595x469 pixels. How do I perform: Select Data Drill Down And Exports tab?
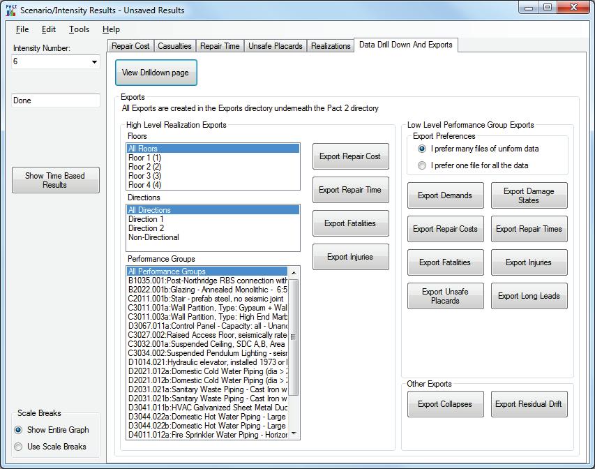point(406,45)
